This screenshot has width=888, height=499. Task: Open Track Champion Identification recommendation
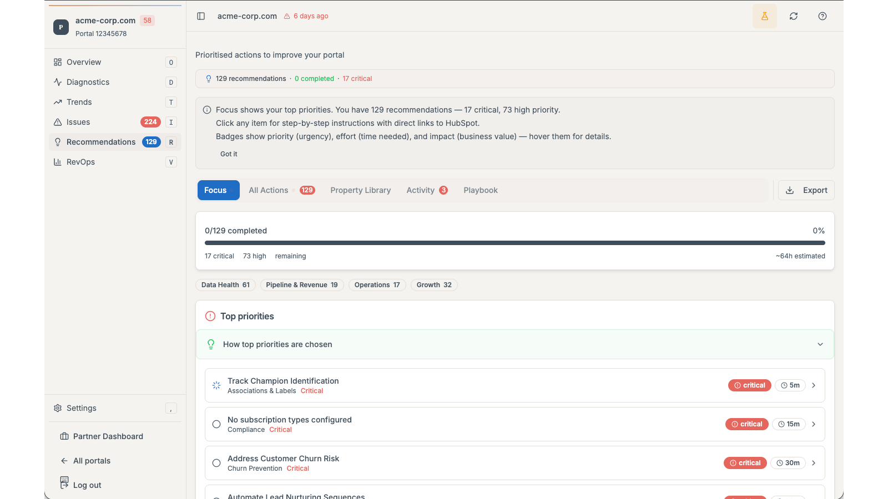515,385
